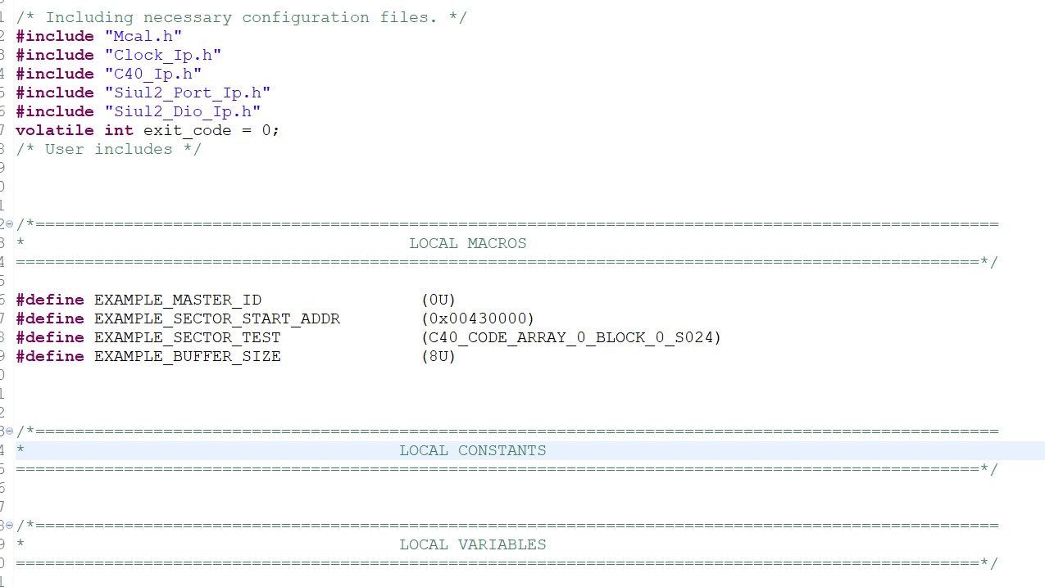Collapse the LOCAL VARIABLES comment block fold marker
1045x587 pixels.
pos(10,526)
